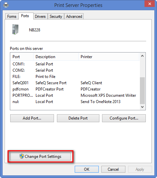Screen dimensions: 157x178
Task: Select the SafeQ001 port row
Action: (75, 83)
